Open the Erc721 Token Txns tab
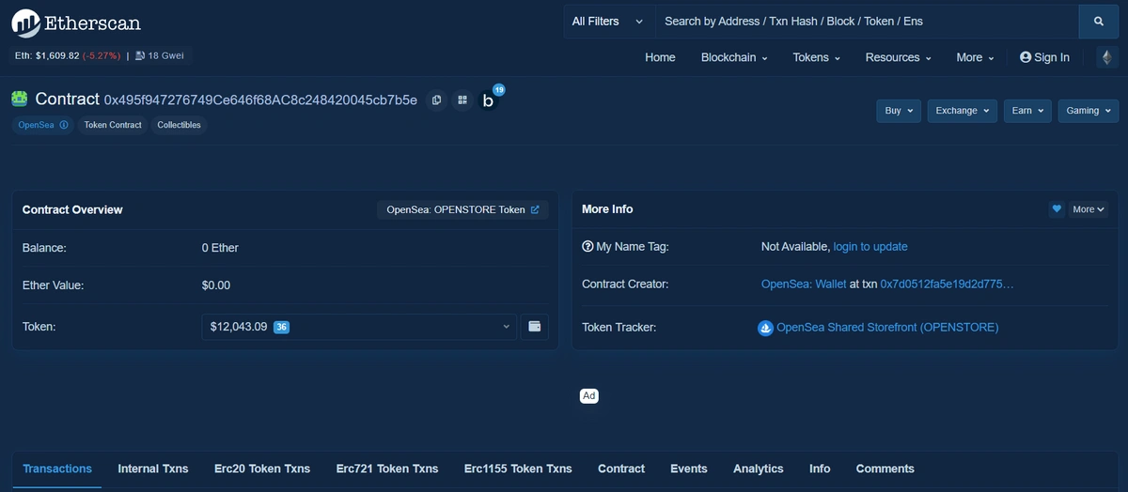The height and width of the screenshot is (492, 1128). tap(387, 469)
